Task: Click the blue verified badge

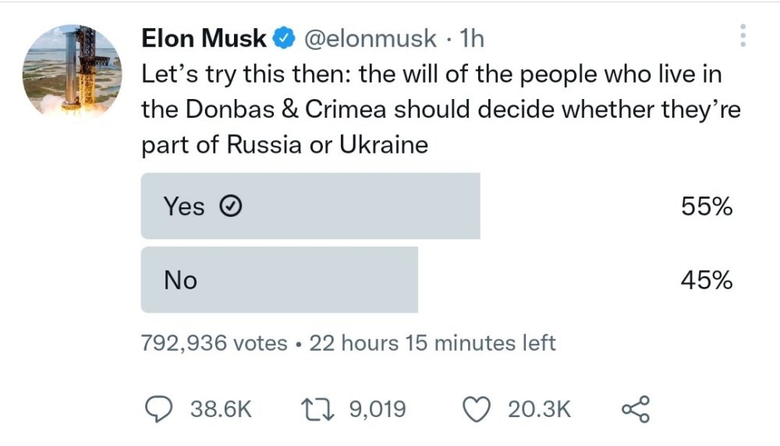Action: [x=285, y=37]
